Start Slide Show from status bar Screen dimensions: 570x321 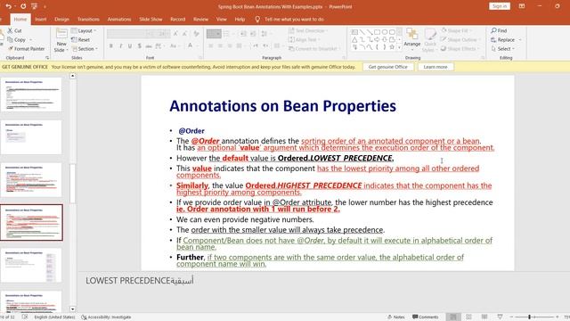coord(500,317)
